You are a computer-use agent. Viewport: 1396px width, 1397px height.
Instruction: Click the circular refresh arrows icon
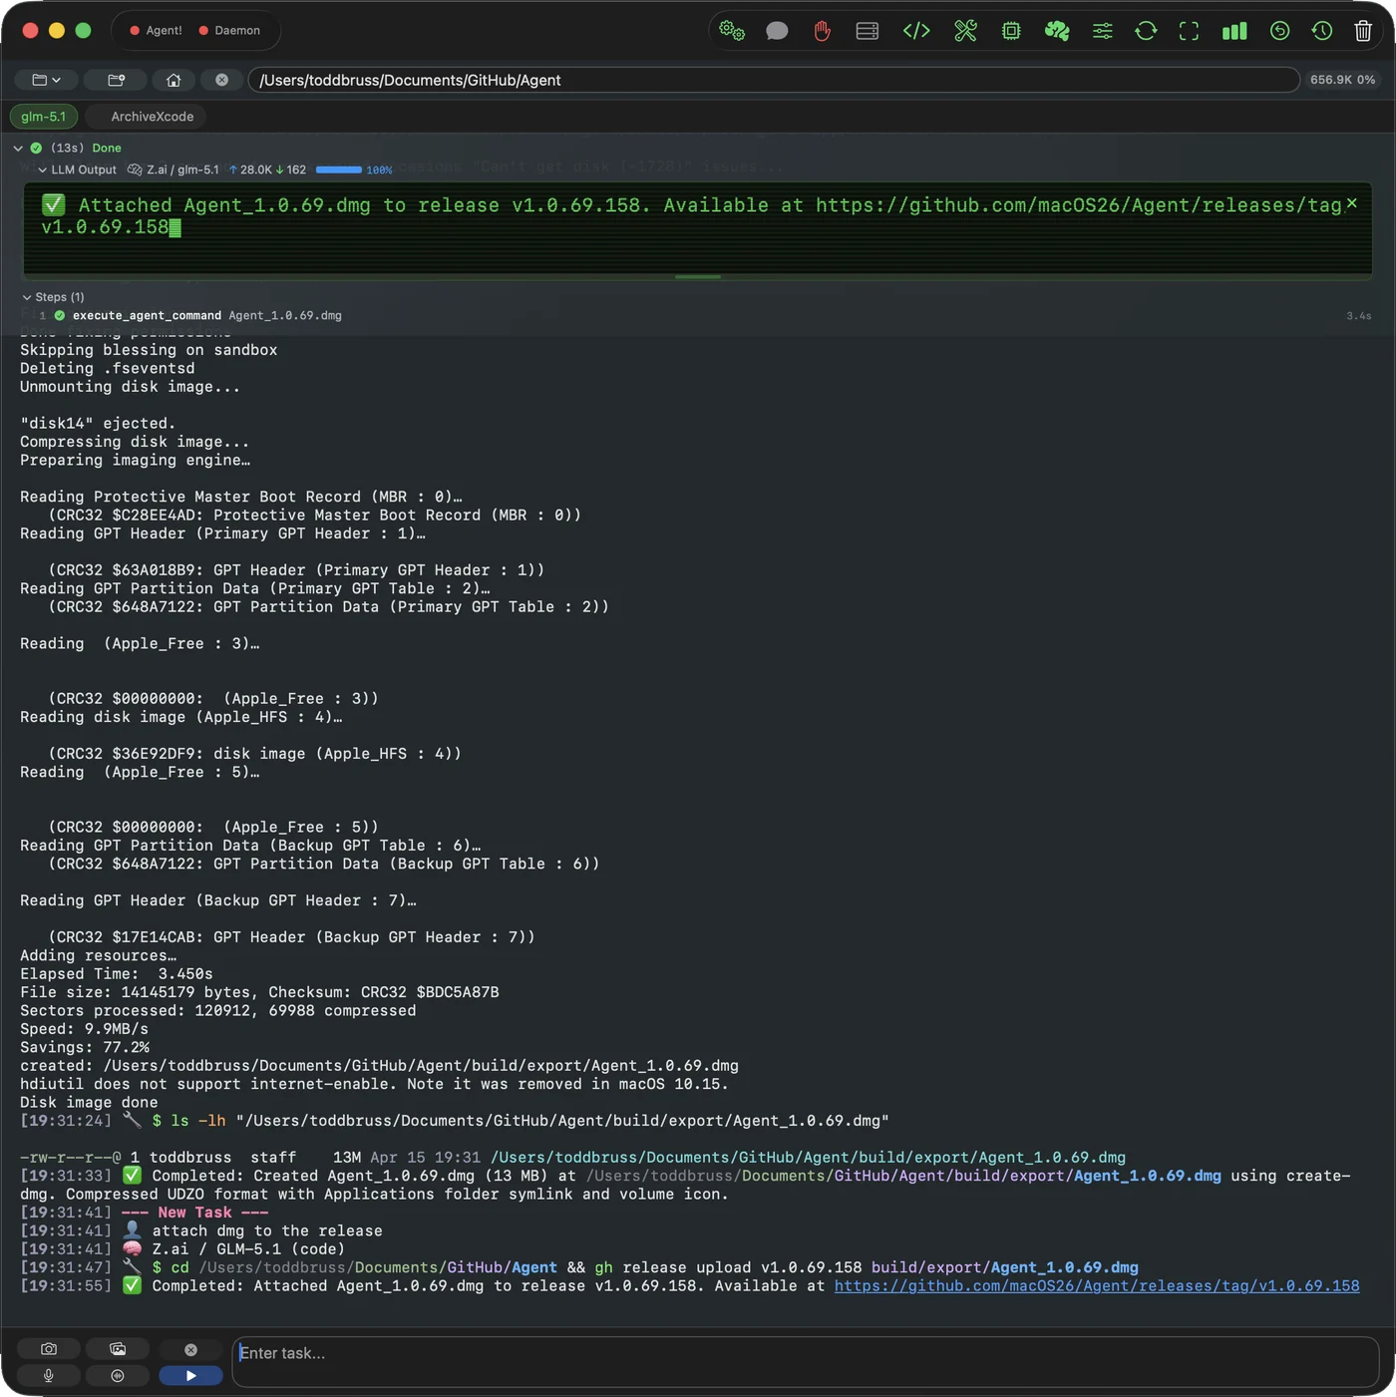click(1147, 31)
